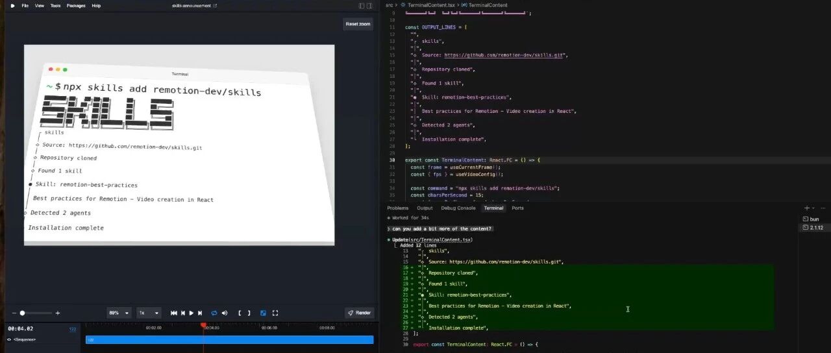Viewport: 831px width, 353px height.
Task: Select the <Sequence> track label
Action: point(25,339)
